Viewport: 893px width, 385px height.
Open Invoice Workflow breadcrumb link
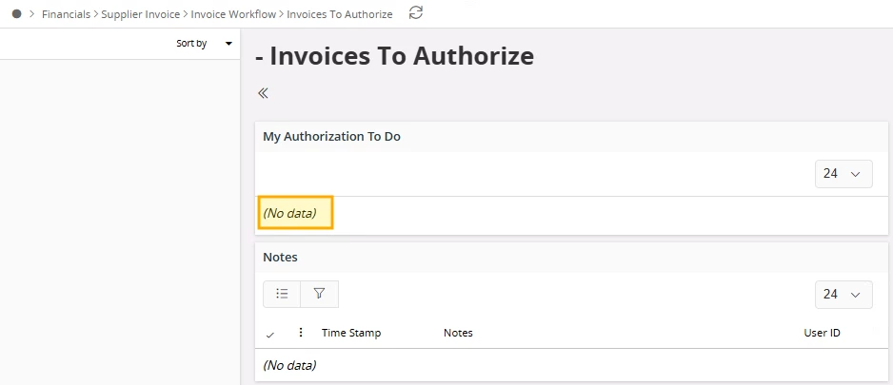point(232,14)
